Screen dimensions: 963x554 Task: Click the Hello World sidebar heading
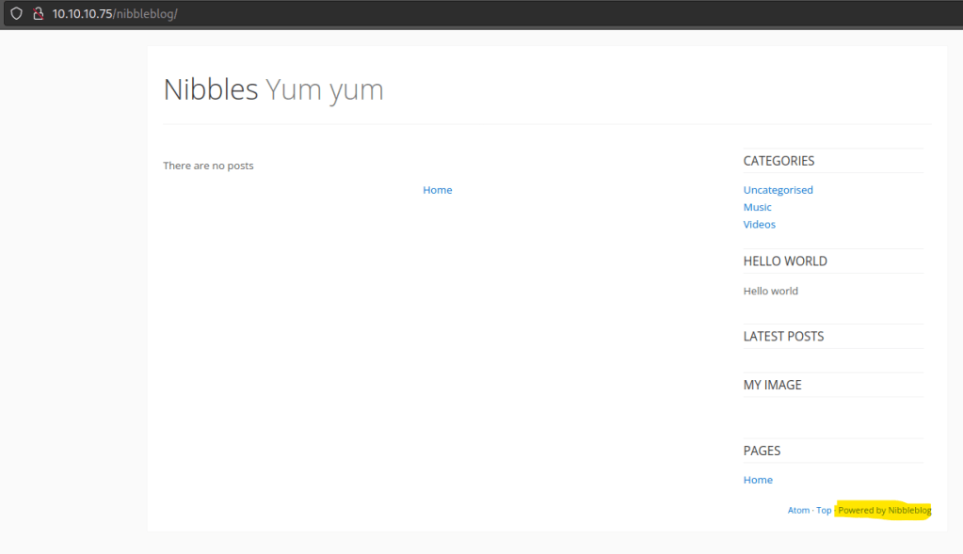[785, 261]
